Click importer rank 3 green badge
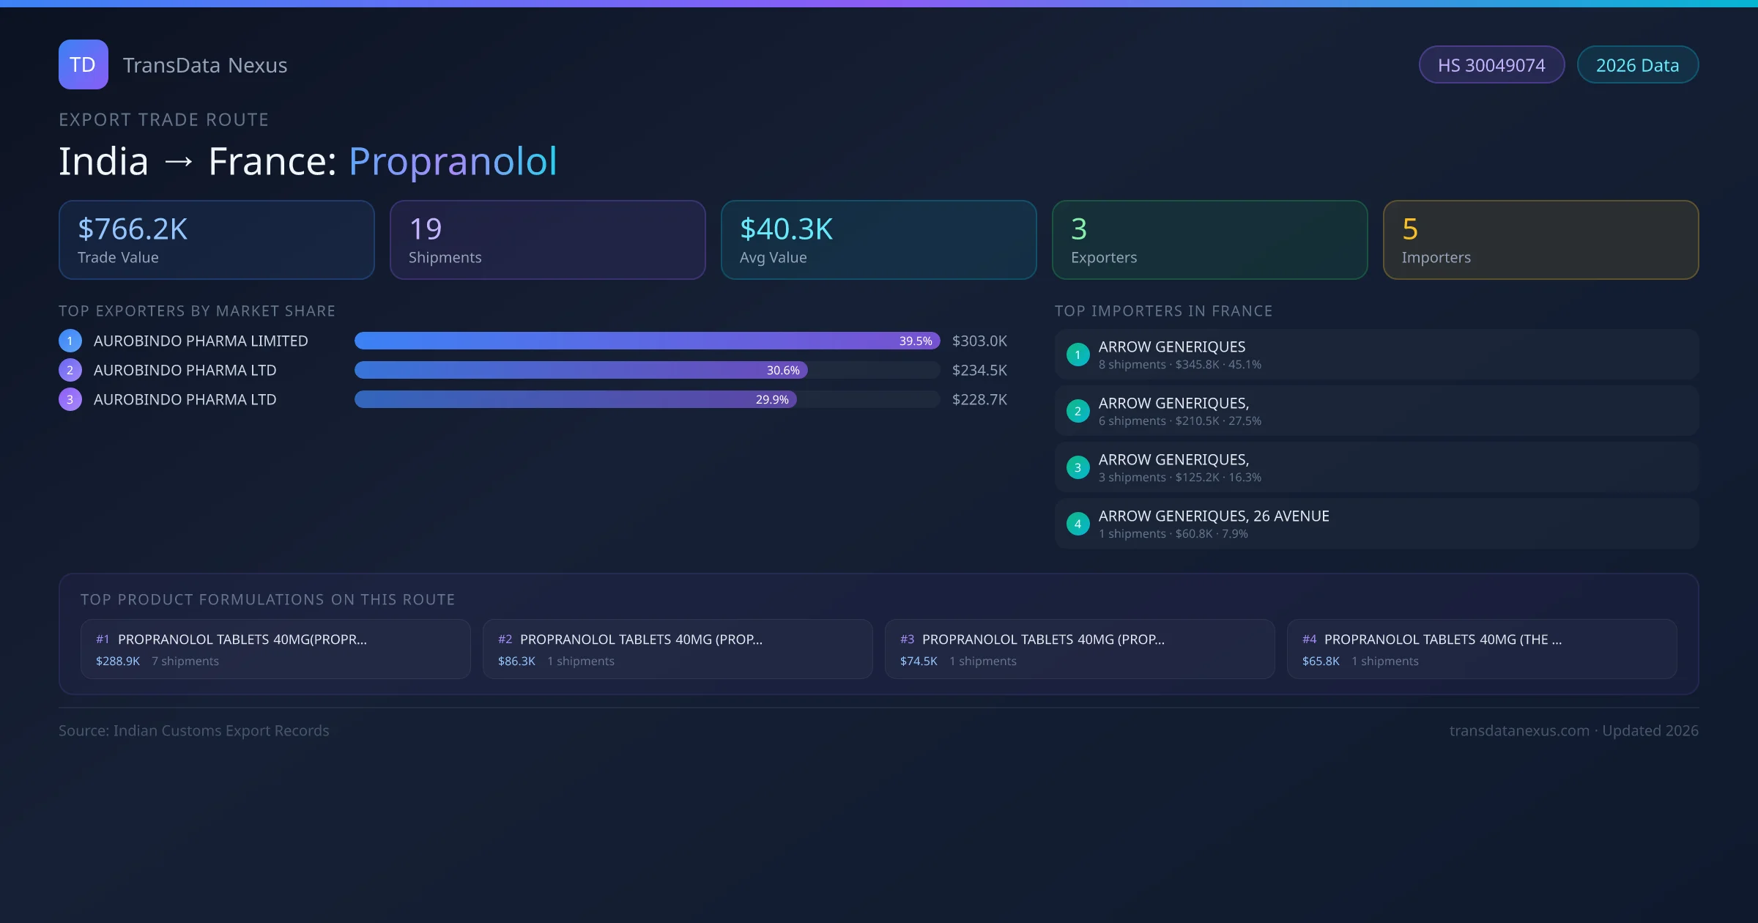The width and height of the screenshot is (1758, 923). [x=1078, y=467]
